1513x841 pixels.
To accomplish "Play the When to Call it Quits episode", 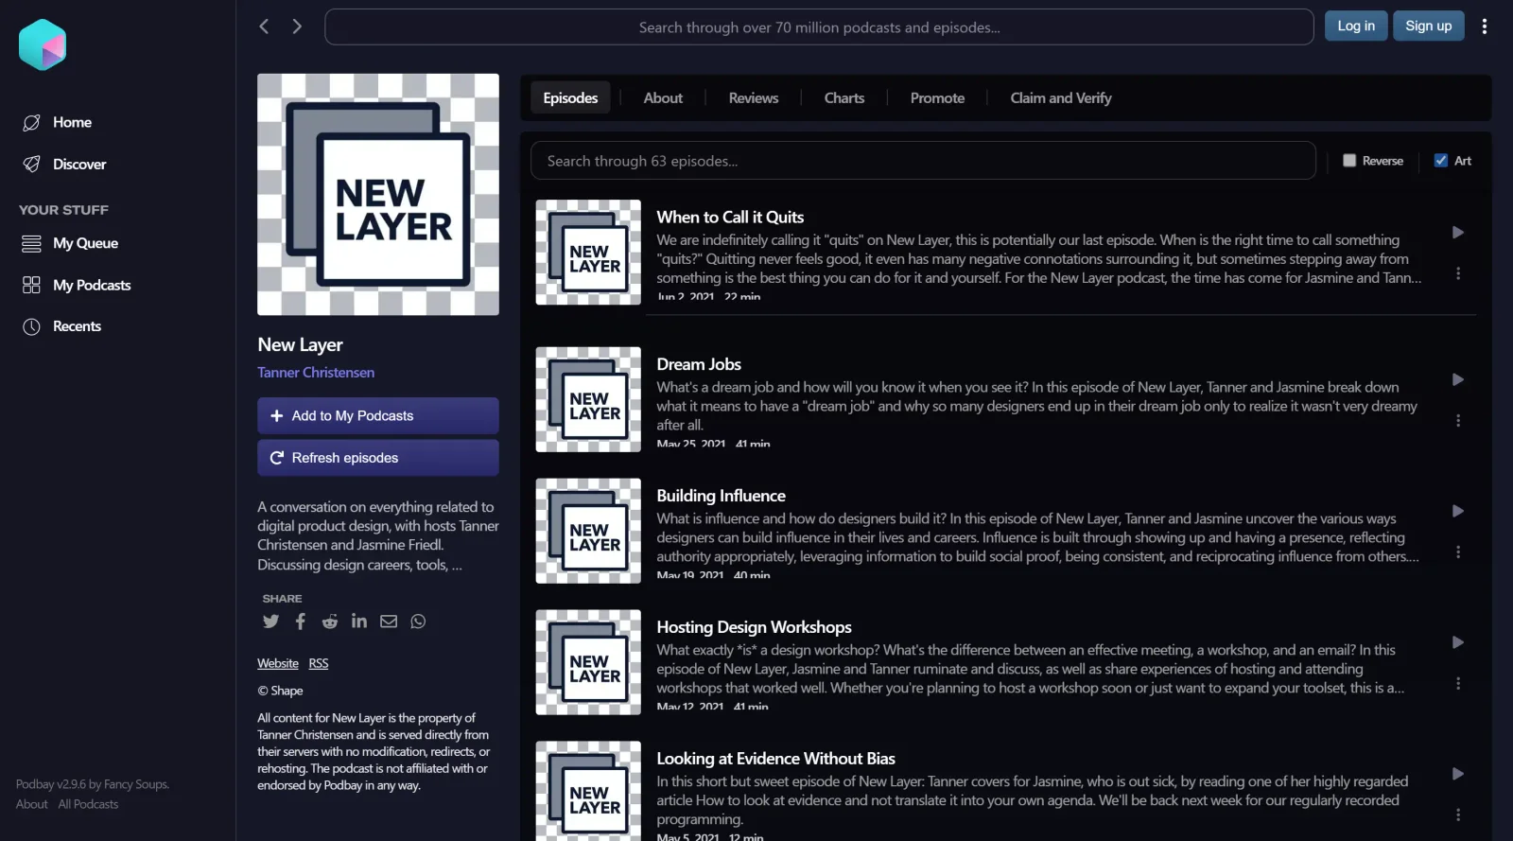I will coord(1458,233).
